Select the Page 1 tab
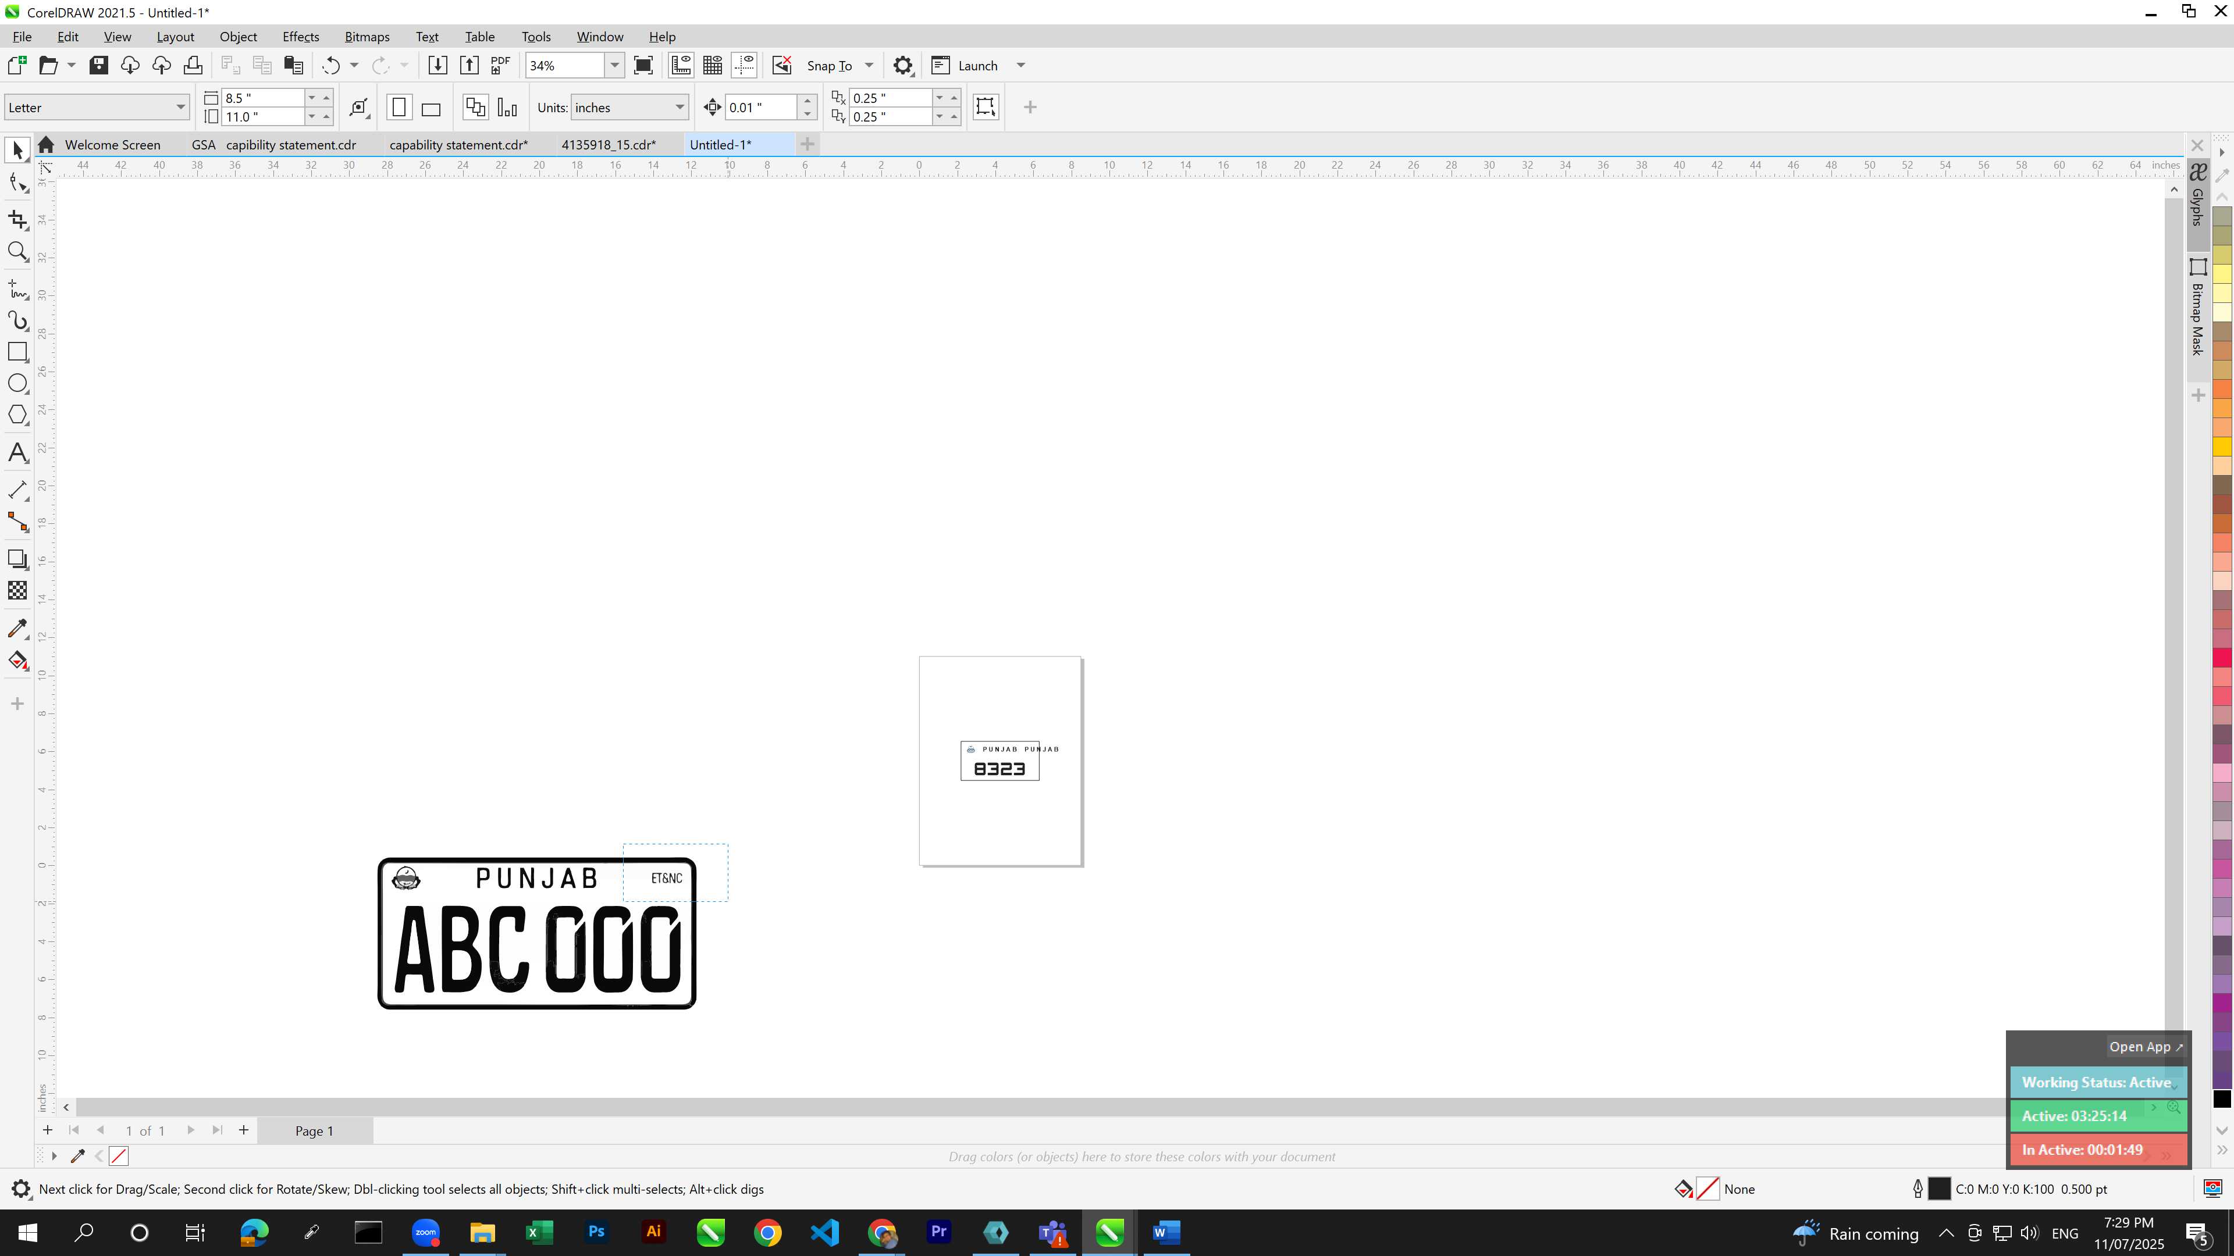The width and height of the screenshot is (2234, 1256). (314, 1130)
